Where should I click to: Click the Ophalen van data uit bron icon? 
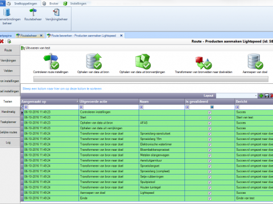tap(93, 61)
